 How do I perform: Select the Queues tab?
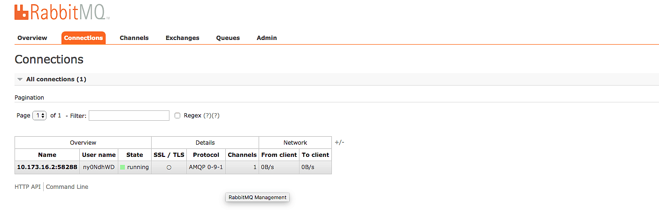[228, 38]
